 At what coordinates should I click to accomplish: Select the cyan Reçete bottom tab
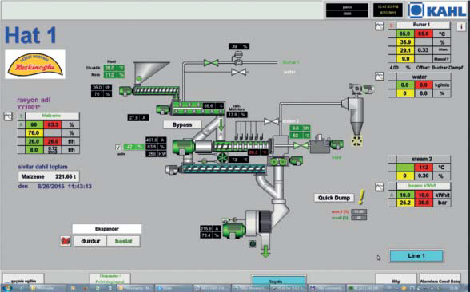[279, 280]
